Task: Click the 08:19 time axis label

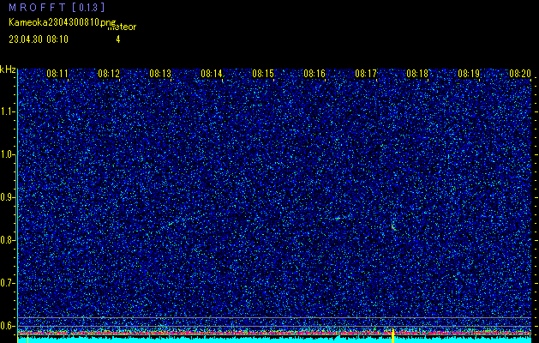Action: (469, 74)
